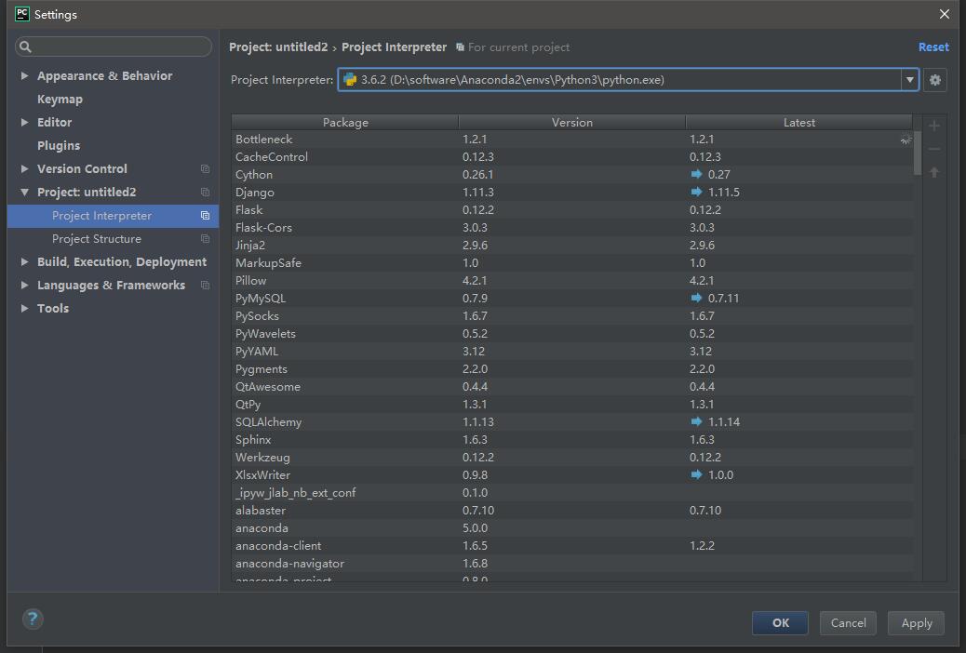The image size is (966, 653).
Task: Select the QtAwesome package row
Action: [x=572, y=387]
